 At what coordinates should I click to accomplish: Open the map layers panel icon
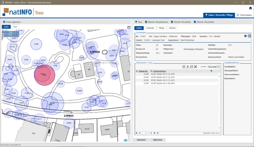(129, 27)
